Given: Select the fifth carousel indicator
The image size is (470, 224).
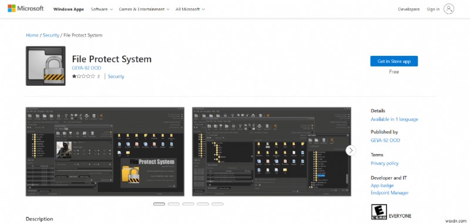Looking at the screenshot, I should pyautogui.click(x=217, y=204).
